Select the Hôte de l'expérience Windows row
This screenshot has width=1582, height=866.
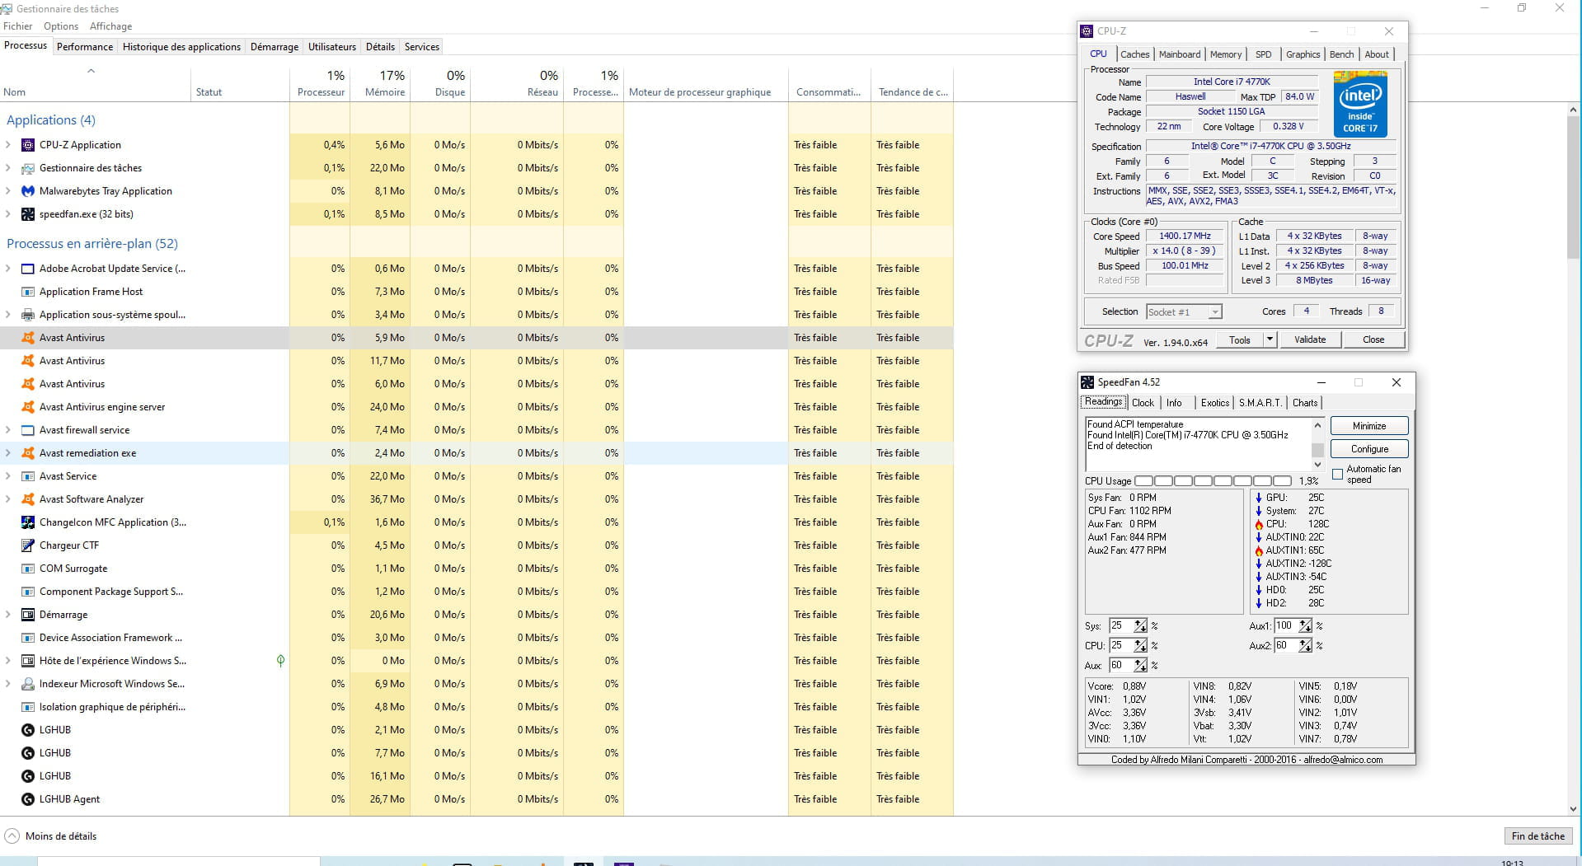(476, 661)
